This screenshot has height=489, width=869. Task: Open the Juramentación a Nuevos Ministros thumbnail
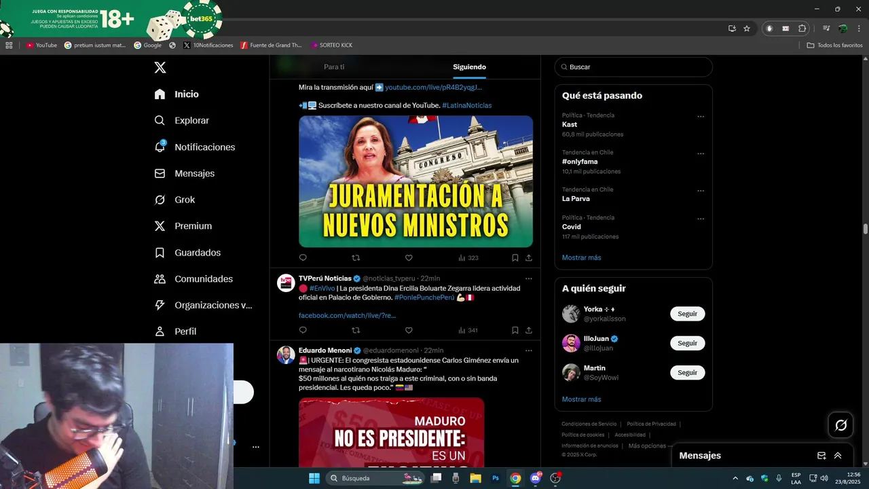pos(415,181)
